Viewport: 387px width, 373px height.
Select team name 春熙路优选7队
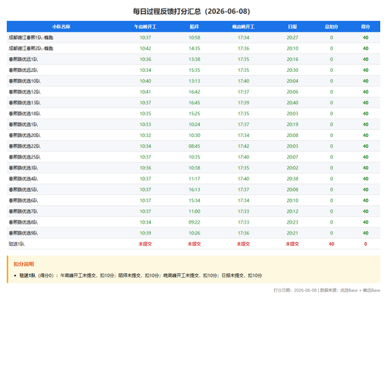23,211
